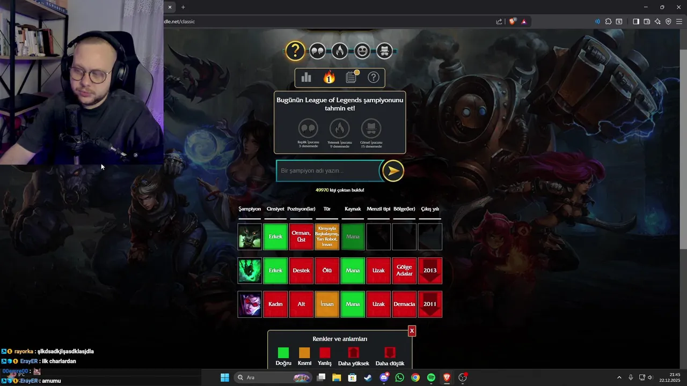Viewport: 687px width, 386px height.
Task: Click the Demacia region cell
Action: [404, 304]
